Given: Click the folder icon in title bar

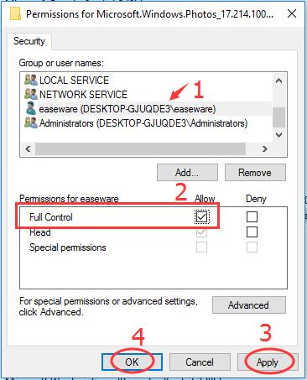Looking at the screenshot, I should point(16,14).
